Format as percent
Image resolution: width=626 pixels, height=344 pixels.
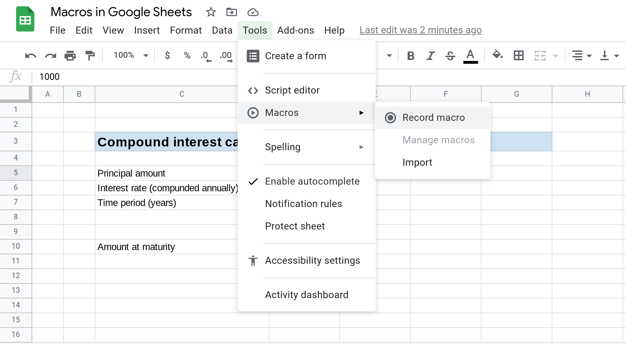click(x=187, y=55)
